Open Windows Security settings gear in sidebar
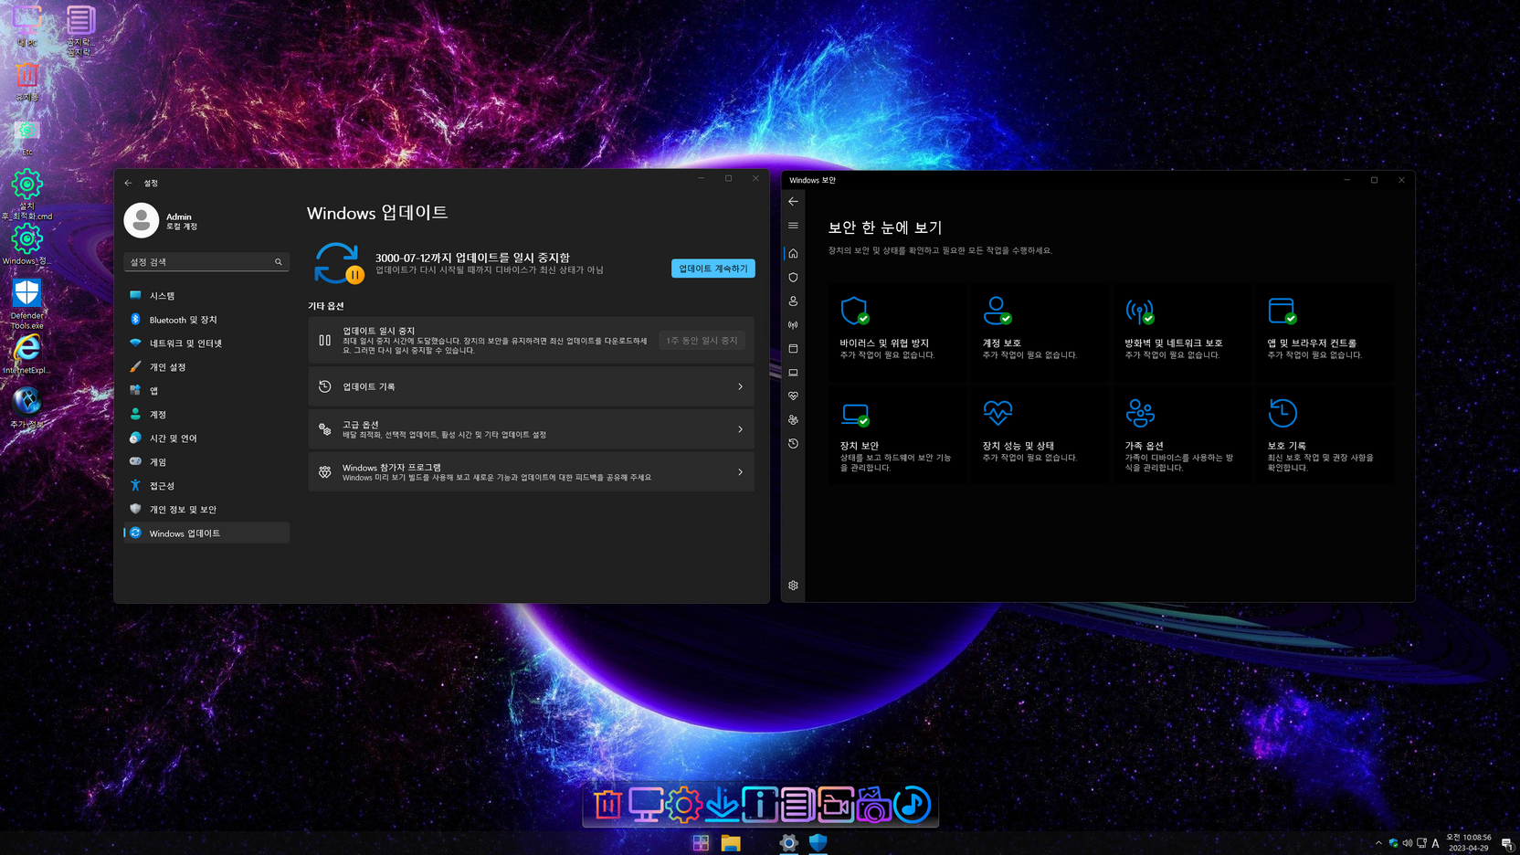Screen dimensions: 1520x855 click(793, 586)
